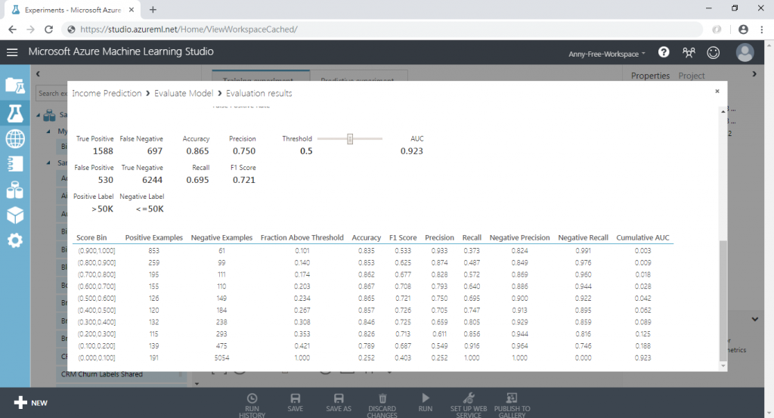Switch to the Project tab

click(691, 76)
